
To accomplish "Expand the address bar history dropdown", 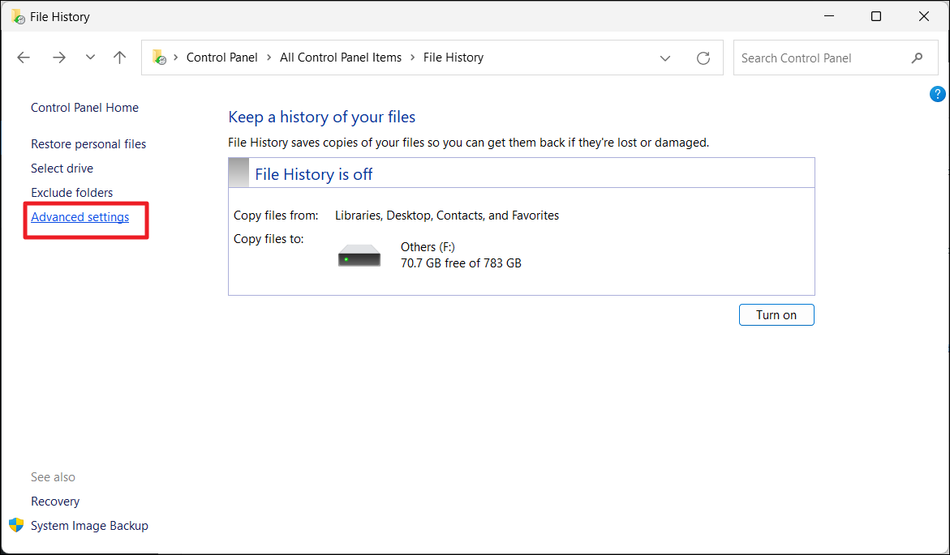I will (665, 58).
